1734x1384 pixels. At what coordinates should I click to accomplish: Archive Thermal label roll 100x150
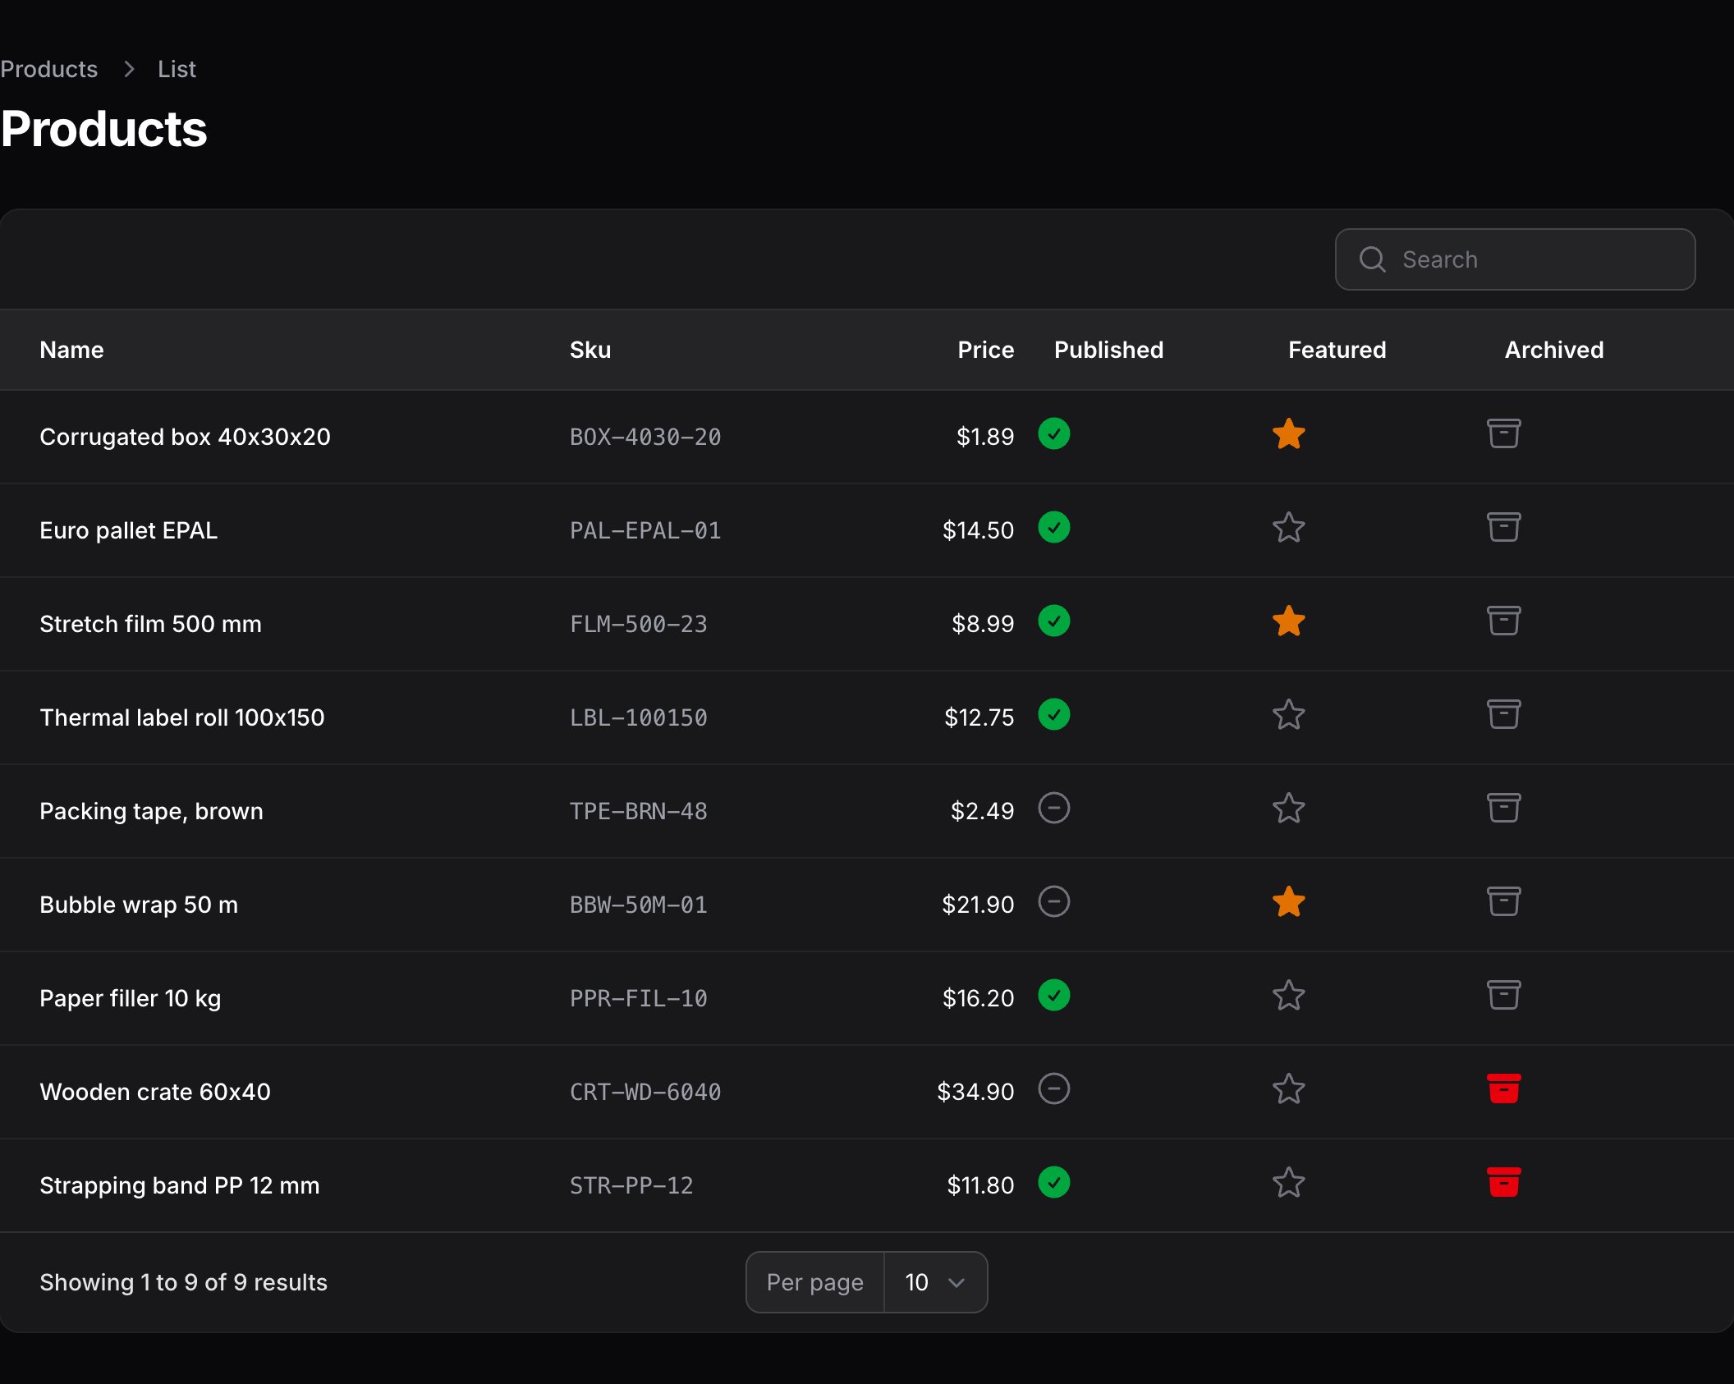(x=1503, y=715)
